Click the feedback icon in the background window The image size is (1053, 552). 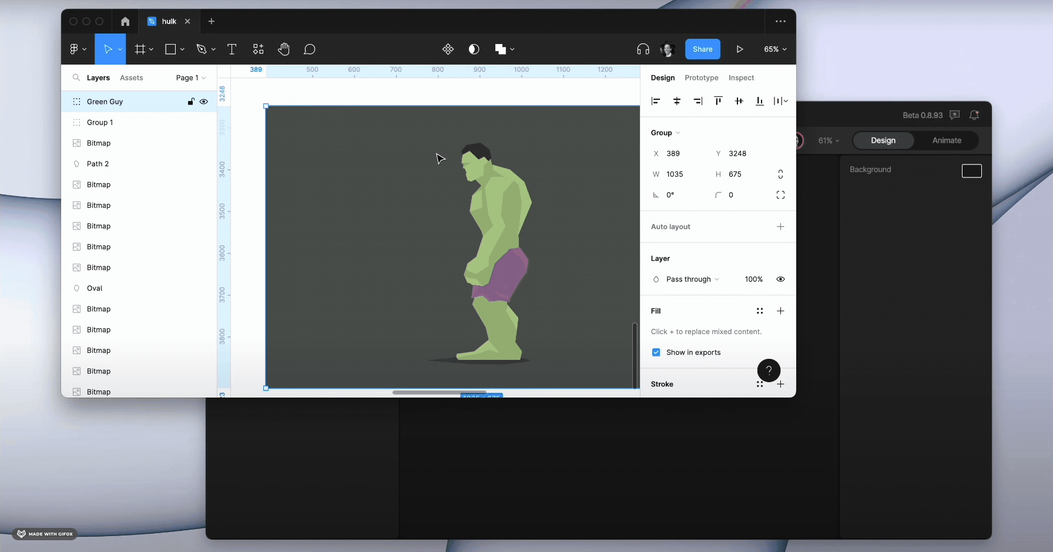(x=955, y=115)
